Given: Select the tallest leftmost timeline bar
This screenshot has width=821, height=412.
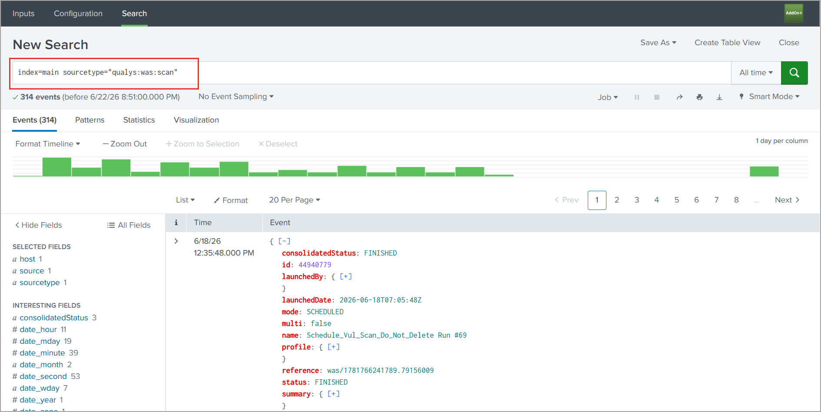Looking at the screenshot, I should (x=57, y=167).
